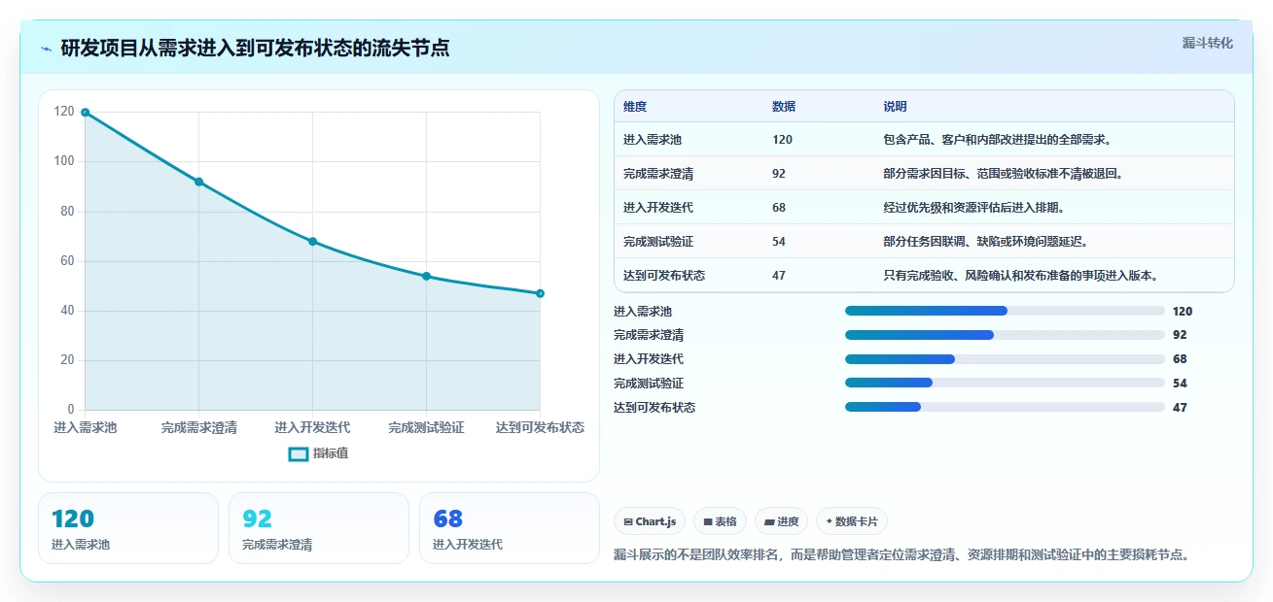Click the lightning icon beside the title
The height and width of the screenshot is (602, 1273).
coord(47,49)
